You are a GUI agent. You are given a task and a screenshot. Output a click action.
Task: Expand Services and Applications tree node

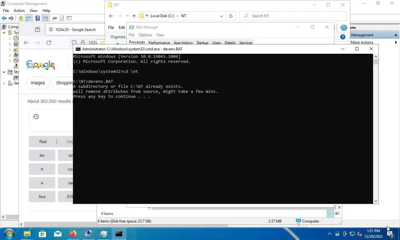click(x=4, y=83)
